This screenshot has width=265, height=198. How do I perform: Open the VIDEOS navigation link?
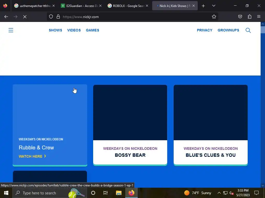coord(74,30)
